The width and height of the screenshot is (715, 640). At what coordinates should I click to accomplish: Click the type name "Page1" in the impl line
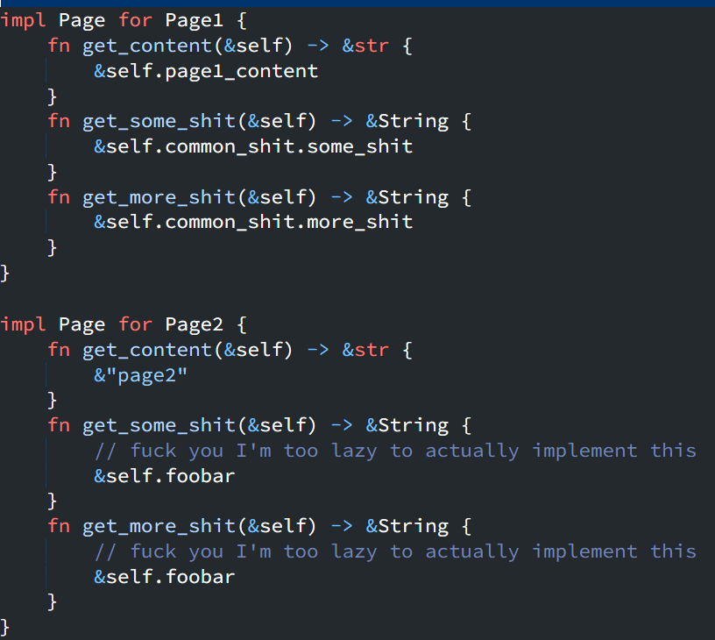194,20
